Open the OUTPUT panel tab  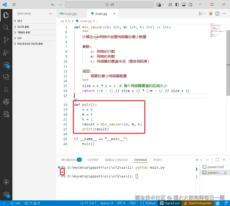tap(93, 160)
